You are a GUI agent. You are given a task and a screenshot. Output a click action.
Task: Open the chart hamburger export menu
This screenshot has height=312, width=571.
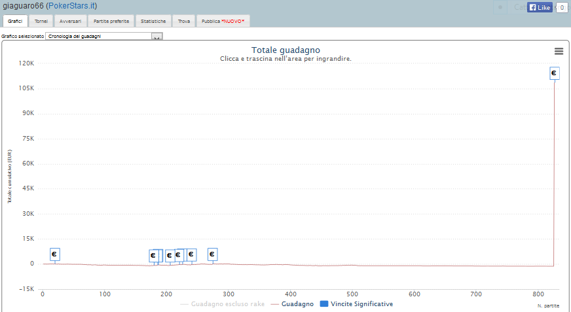click(x=559, y=51)
